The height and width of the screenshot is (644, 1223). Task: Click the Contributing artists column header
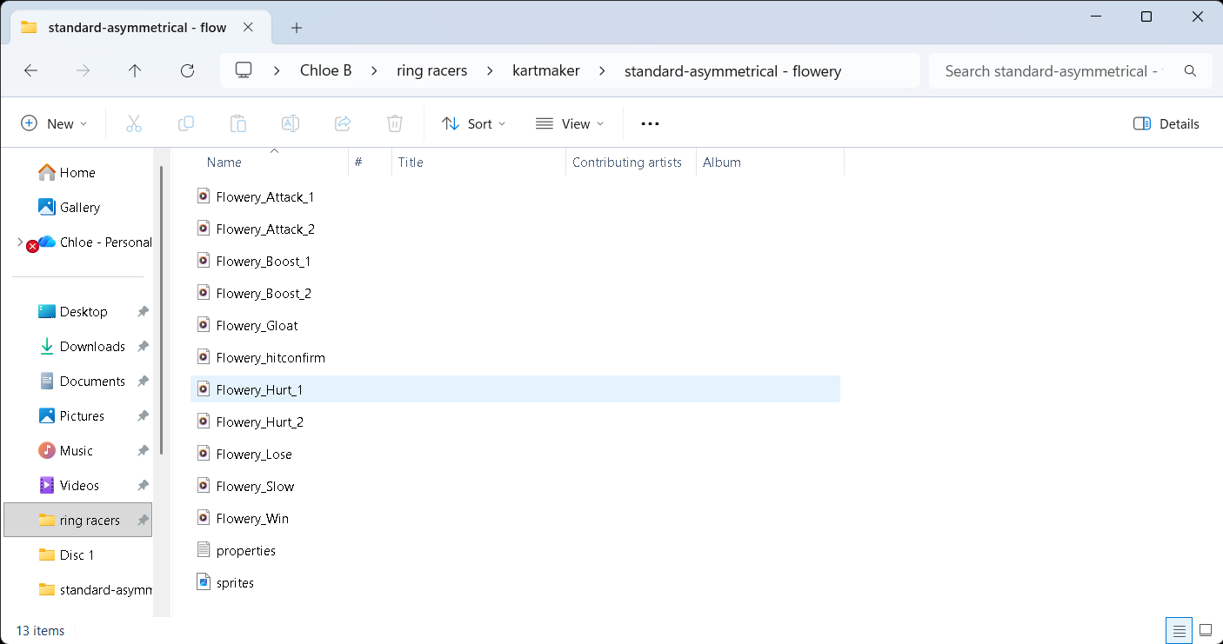pos(627,163)
